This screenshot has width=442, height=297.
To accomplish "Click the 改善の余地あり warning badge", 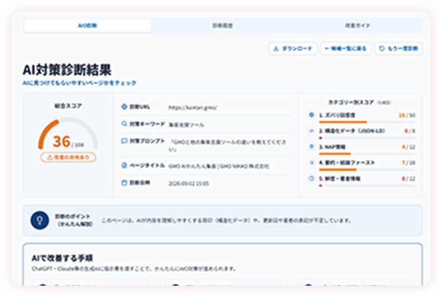I will (x=68, y=157).
